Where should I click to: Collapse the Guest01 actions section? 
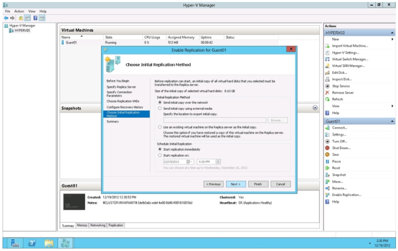click(x=392, y=121)
